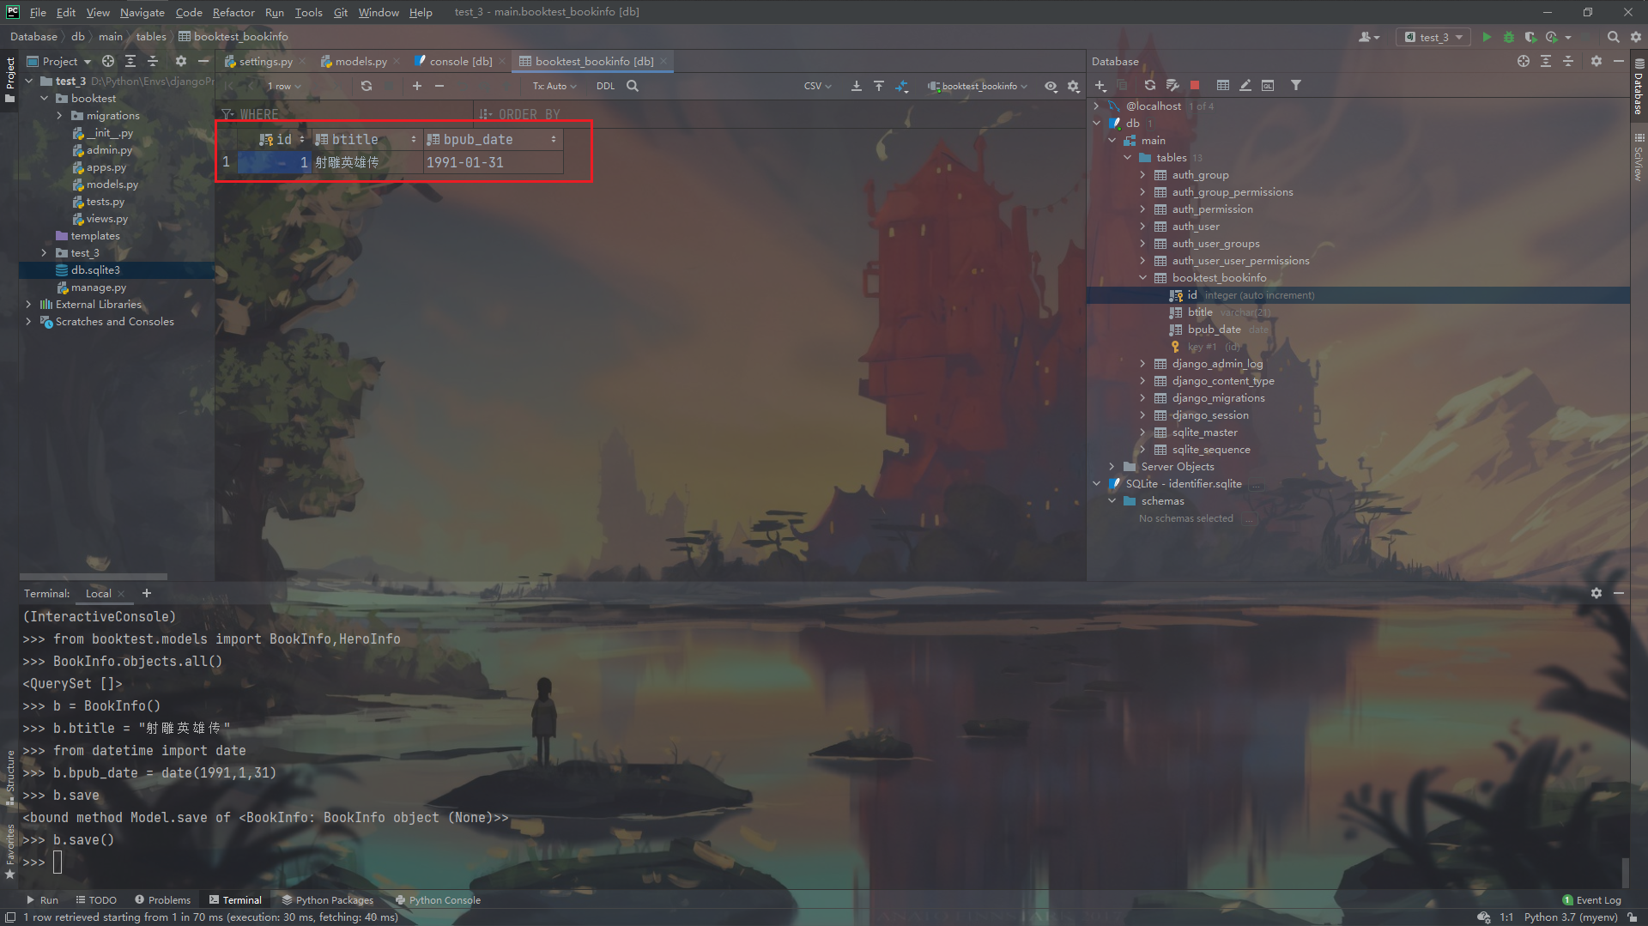Click the ORDER BY field

pyautogui.click(x=779, y=114)
